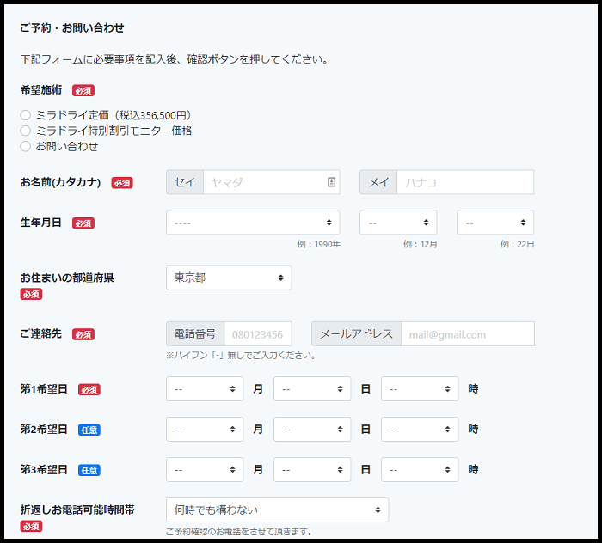Open 第2希望日 month dropdown
This screenshot has width=602, height=543.
(x=205, y=429)
